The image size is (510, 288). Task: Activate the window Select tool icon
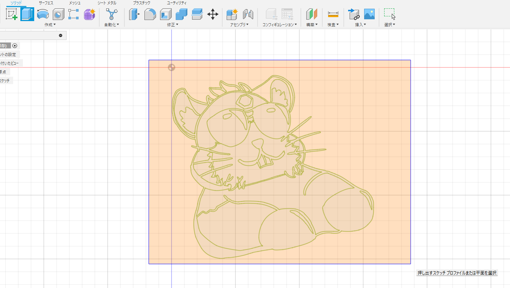point(390,14)
